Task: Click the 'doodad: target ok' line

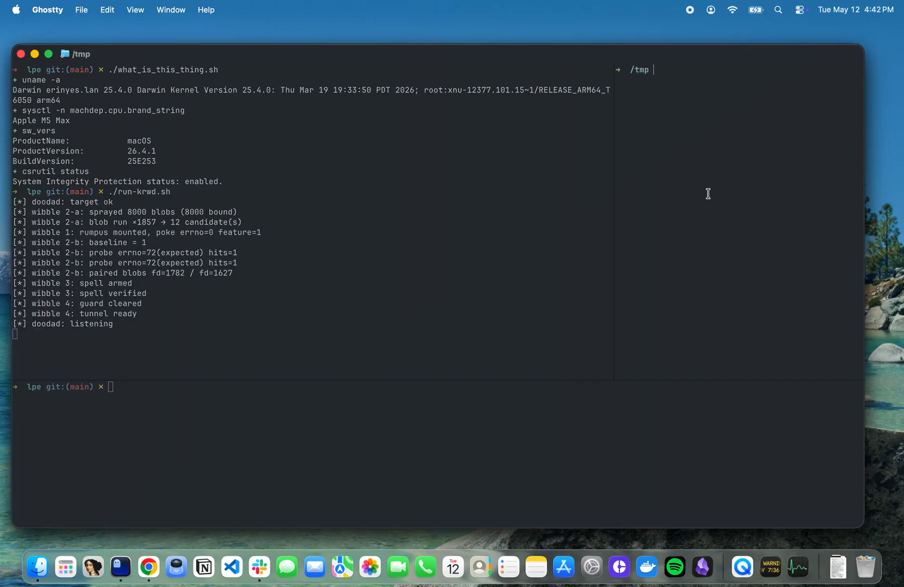Action: click(x=63, y=202)
